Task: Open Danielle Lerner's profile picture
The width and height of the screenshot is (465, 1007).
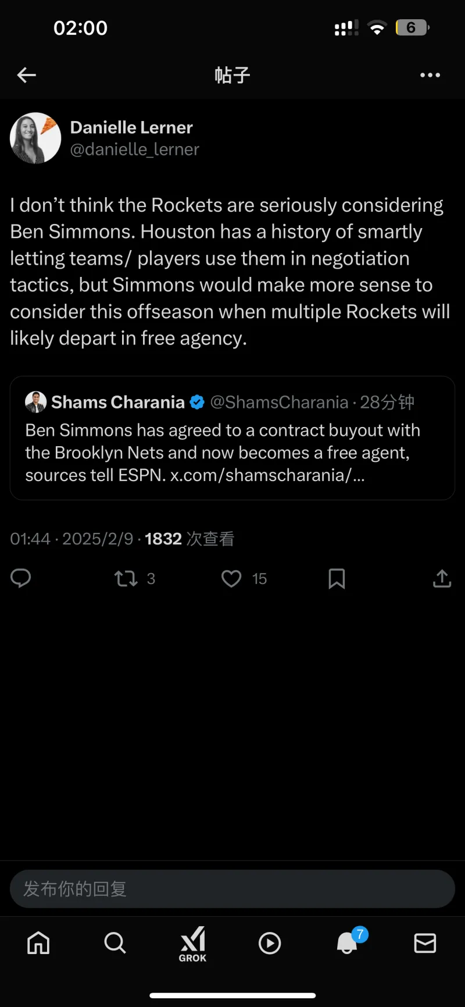Action: click(35, 138)
